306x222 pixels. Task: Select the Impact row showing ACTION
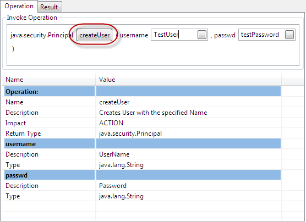143,123
